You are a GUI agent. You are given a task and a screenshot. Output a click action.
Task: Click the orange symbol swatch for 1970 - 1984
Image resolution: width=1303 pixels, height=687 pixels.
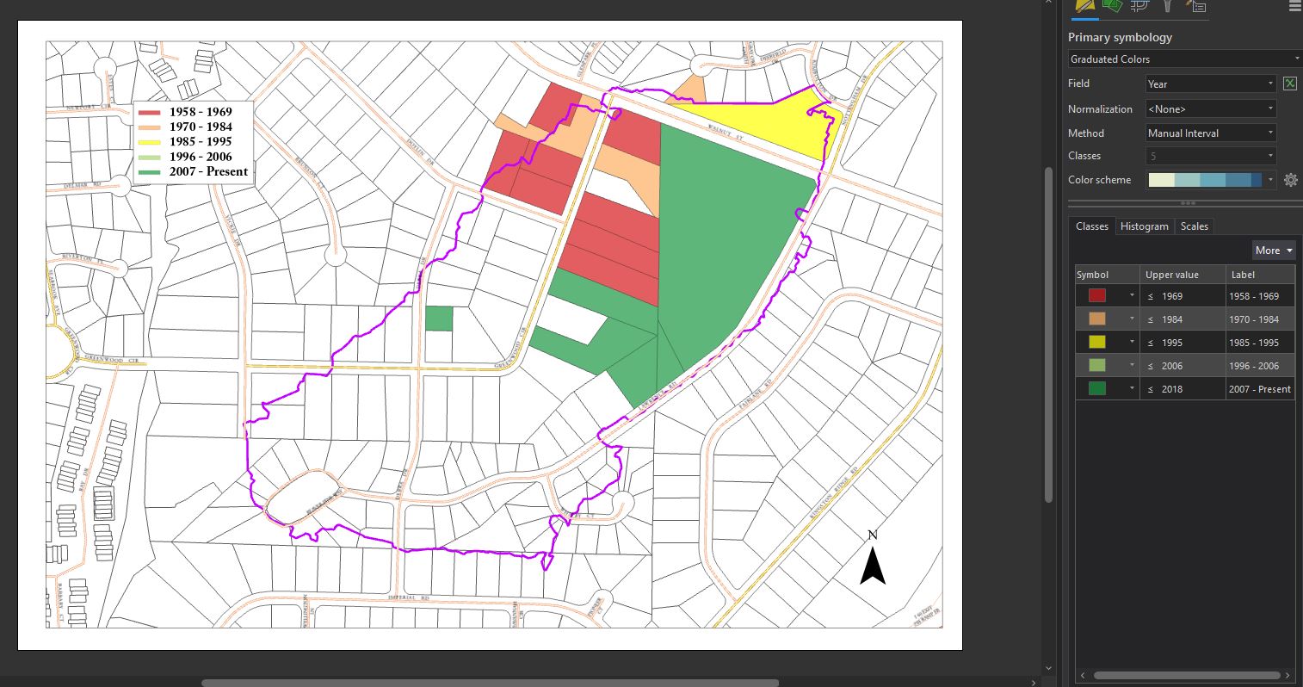pos(1096,319)
